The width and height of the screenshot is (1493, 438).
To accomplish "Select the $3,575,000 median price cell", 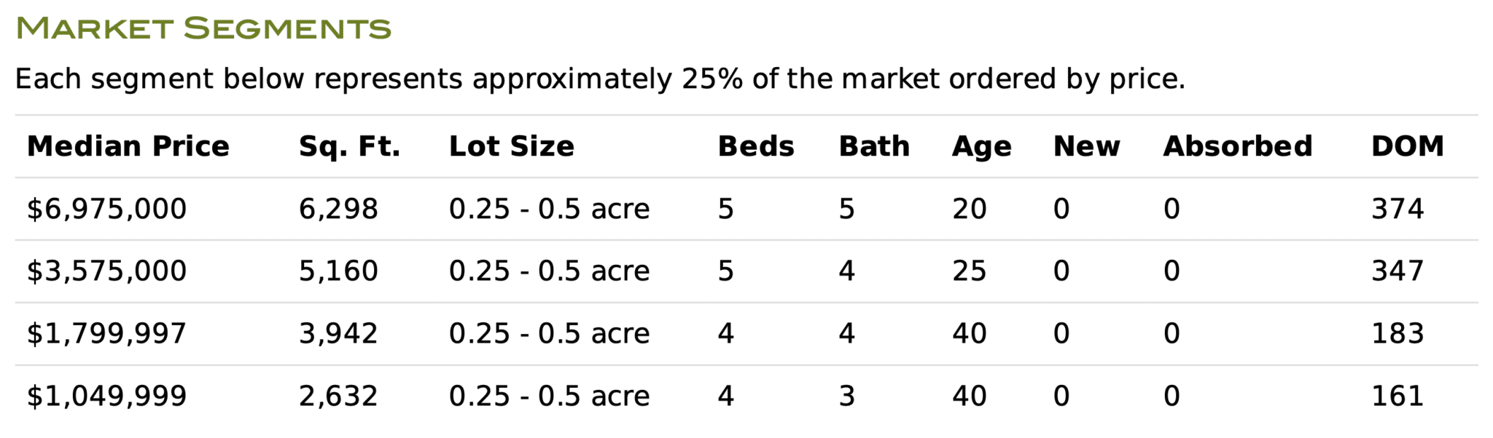I will coord(106,271).
